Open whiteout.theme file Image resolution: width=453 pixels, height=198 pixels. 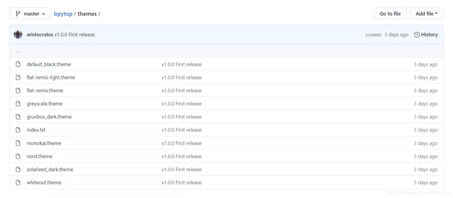(44, 182)
